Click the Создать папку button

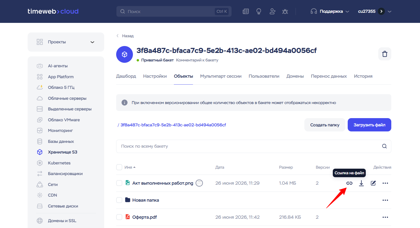coord(325,125)
